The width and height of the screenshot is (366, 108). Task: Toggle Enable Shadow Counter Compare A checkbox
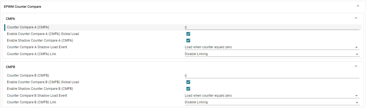pyautogui.click(x=188, y=40)
